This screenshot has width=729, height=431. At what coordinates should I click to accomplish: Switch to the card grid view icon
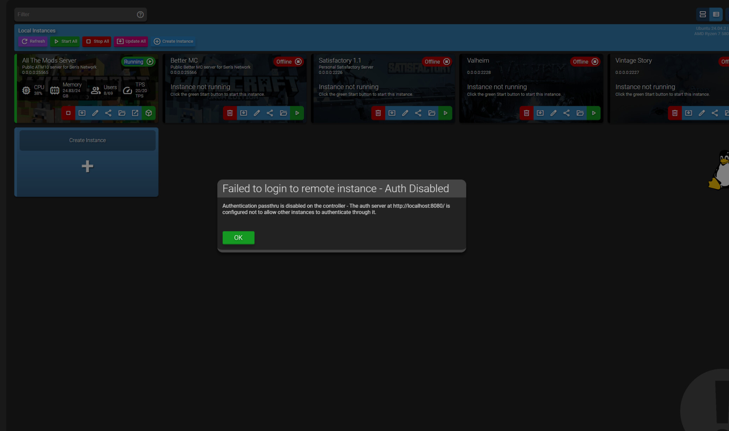703,14
